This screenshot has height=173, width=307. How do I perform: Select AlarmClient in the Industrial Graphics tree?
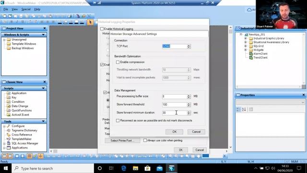pyautogui.click(x=260, y=54)
